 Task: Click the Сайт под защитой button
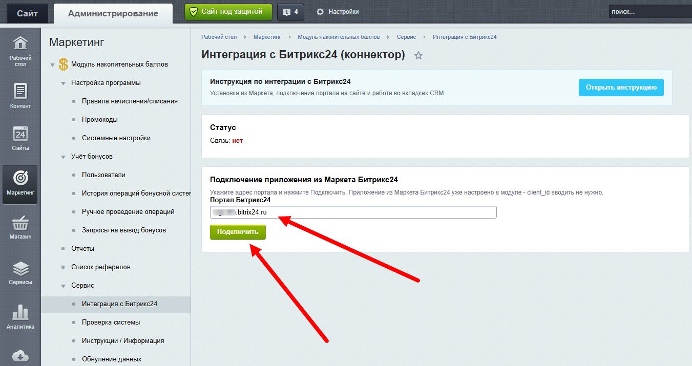(x=228, y=11)
